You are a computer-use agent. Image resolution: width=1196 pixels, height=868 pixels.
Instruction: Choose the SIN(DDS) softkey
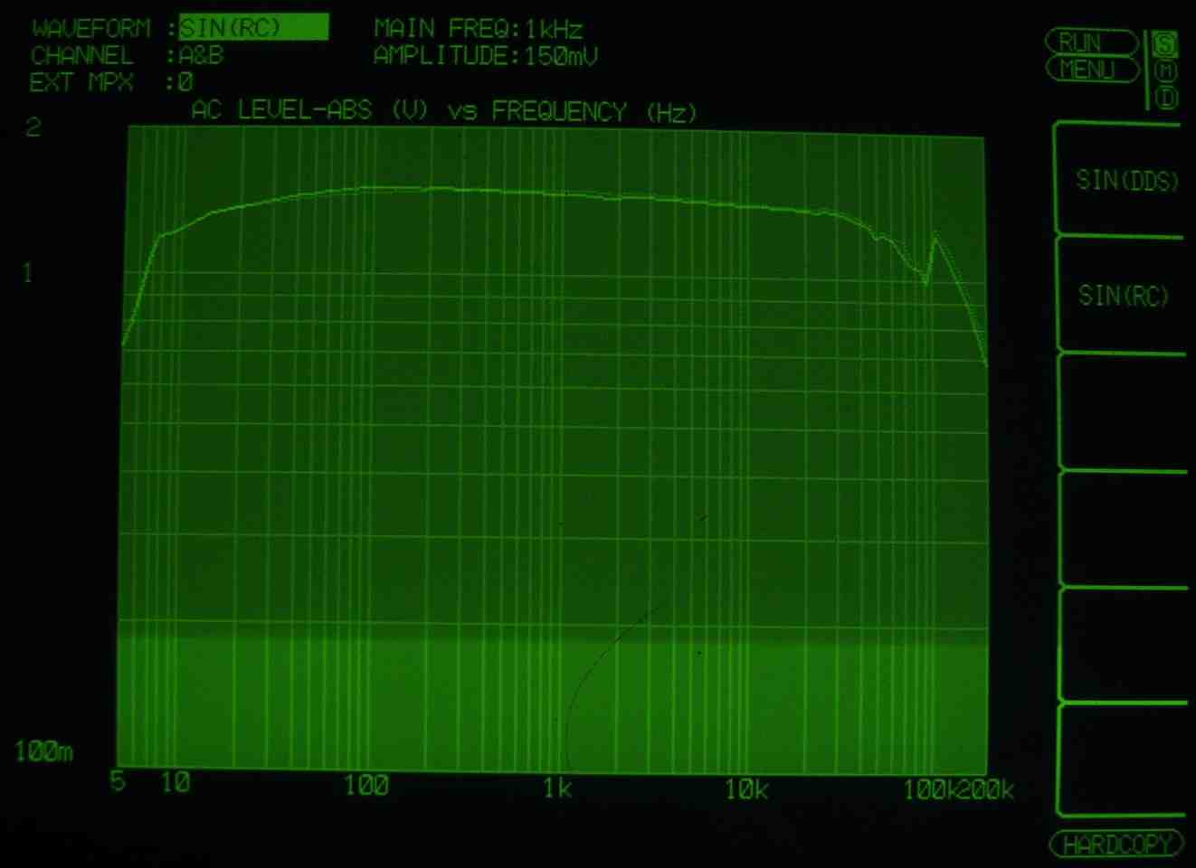[1126, 180]
